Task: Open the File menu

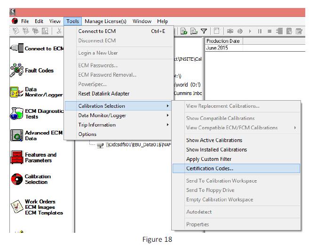Action: click(x=25, y=21)
